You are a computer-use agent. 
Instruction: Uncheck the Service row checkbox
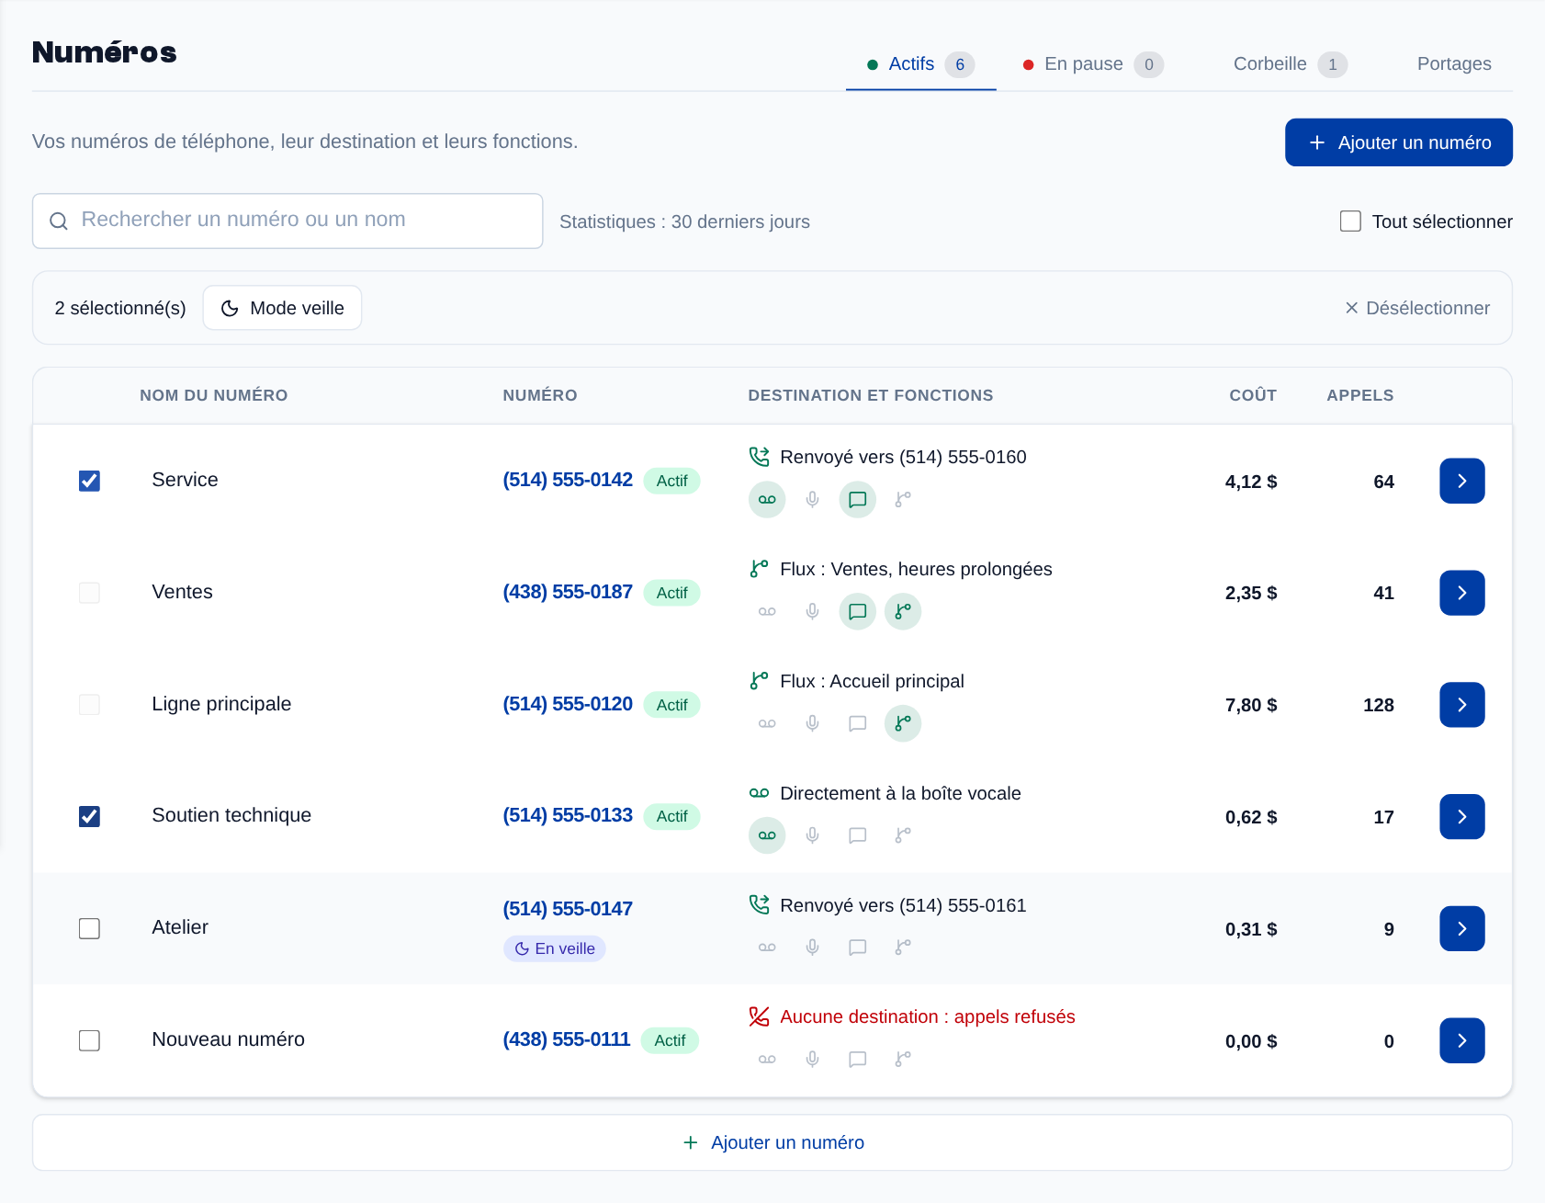coord(89,481)
